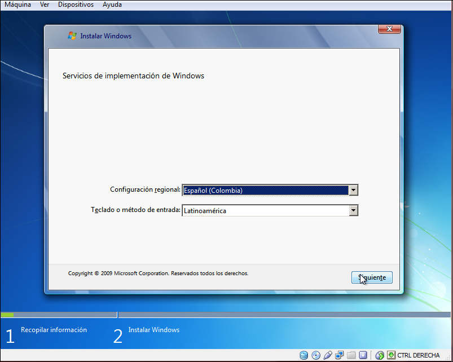
Task: Open the Dispositivos menu
Action: click(x=76, y=5)
